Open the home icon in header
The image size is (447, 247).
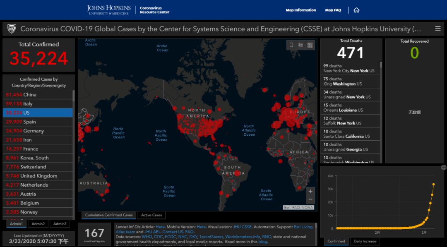(x=356, y=10)
